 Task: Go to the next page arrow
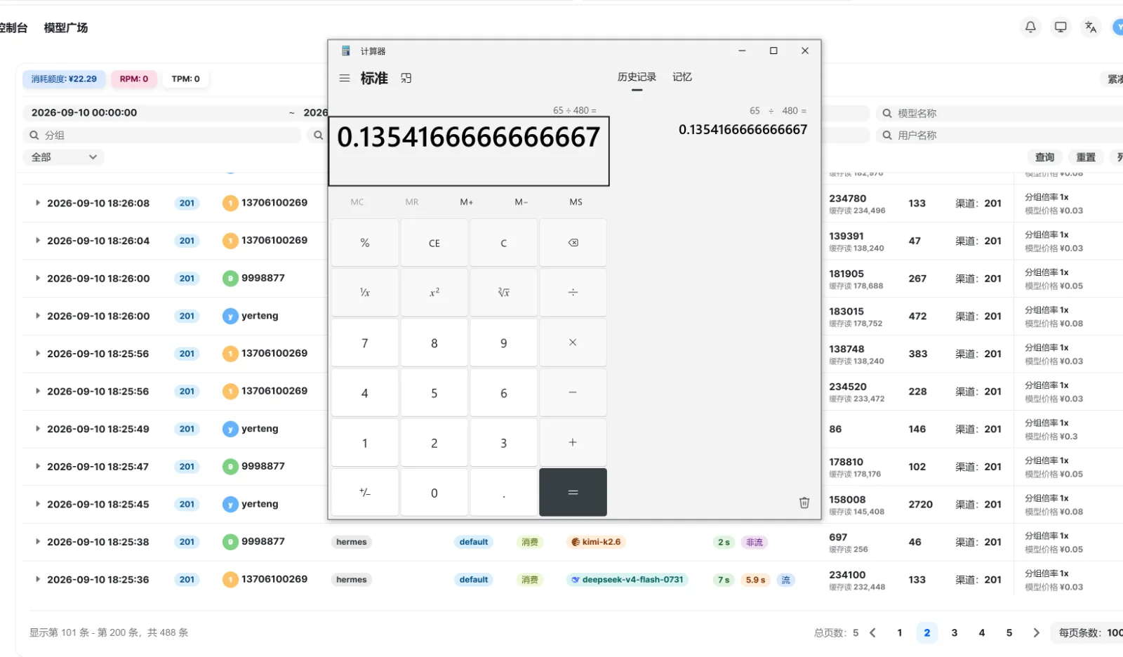[x=1036, y=632]
